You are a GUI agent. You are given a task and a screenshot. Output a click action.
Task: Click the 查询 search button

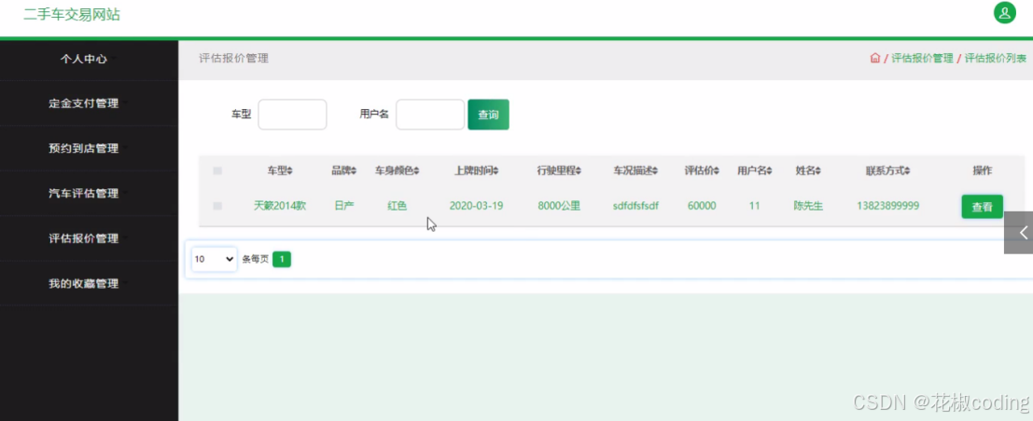click(488, 115)
